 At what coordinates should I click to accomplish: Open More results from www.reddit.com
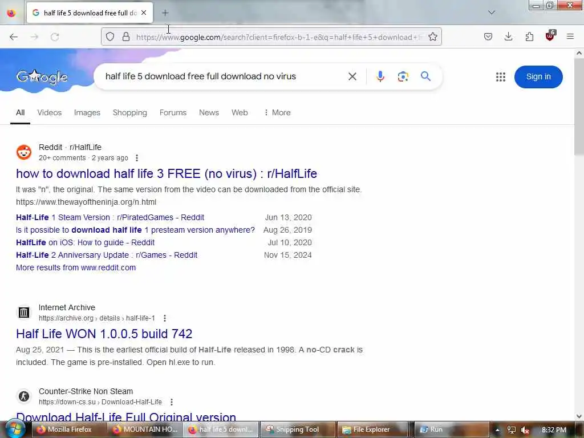click(x=76, y=267)
